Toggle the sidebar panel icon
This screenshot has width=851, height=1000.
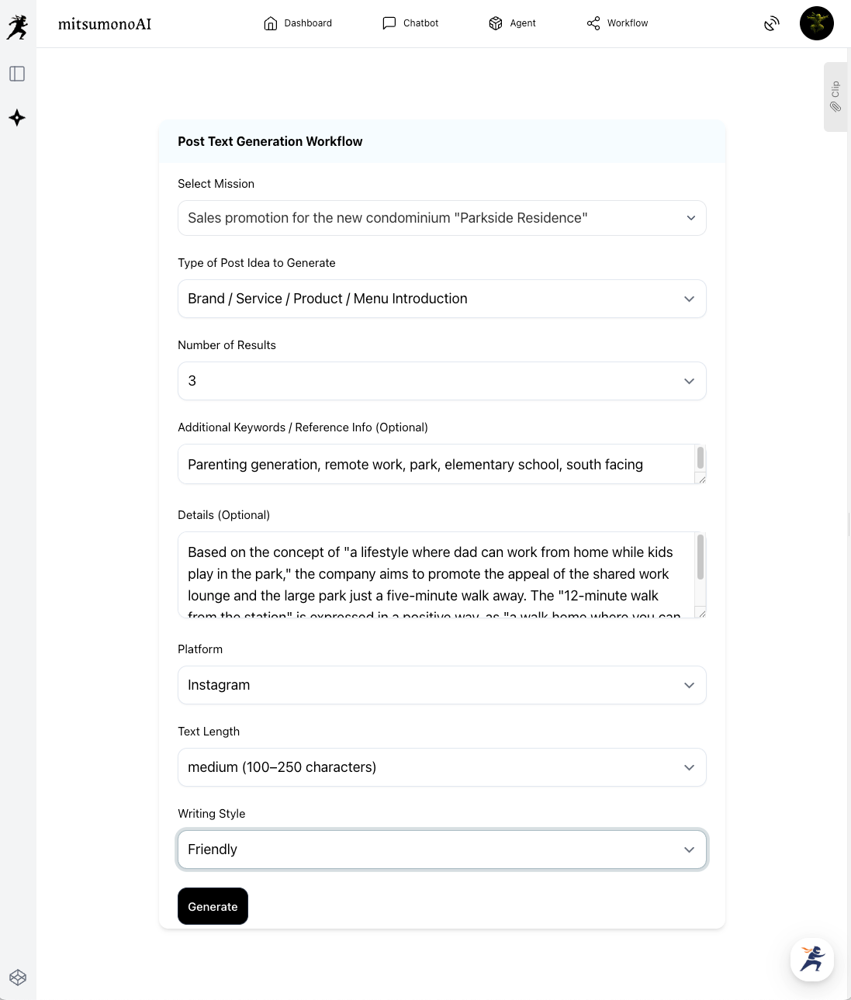click(17, 74)
